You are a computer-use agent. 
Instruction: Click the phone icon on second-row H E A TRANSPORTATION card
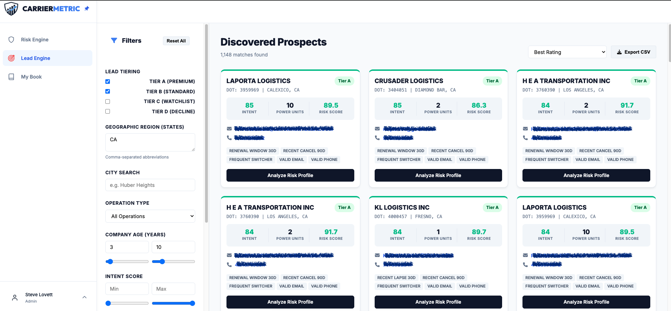(229, 264)
